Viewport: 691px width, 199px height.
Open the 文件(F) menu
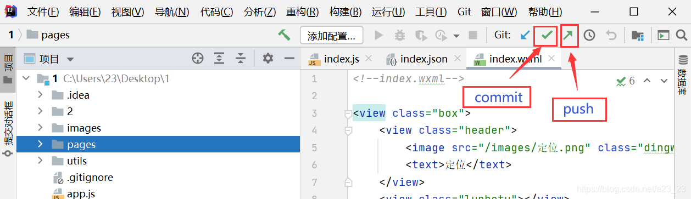43,12
